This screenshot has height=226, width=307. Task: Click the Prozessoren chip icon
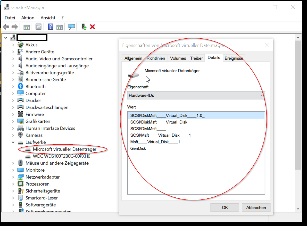(x=20, y=184)
